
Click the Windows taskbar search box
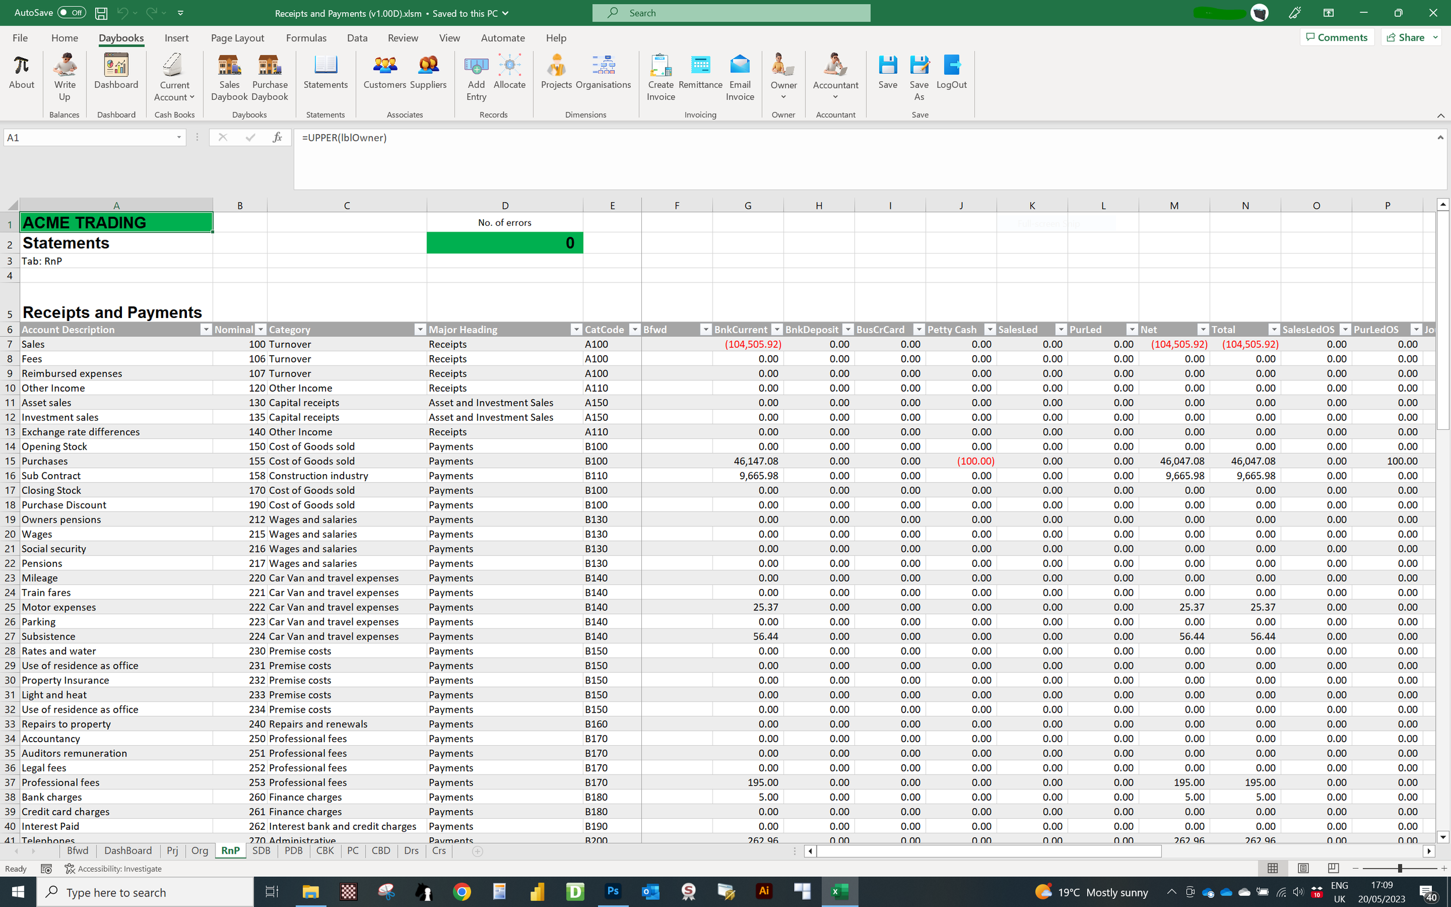point(145,892)
